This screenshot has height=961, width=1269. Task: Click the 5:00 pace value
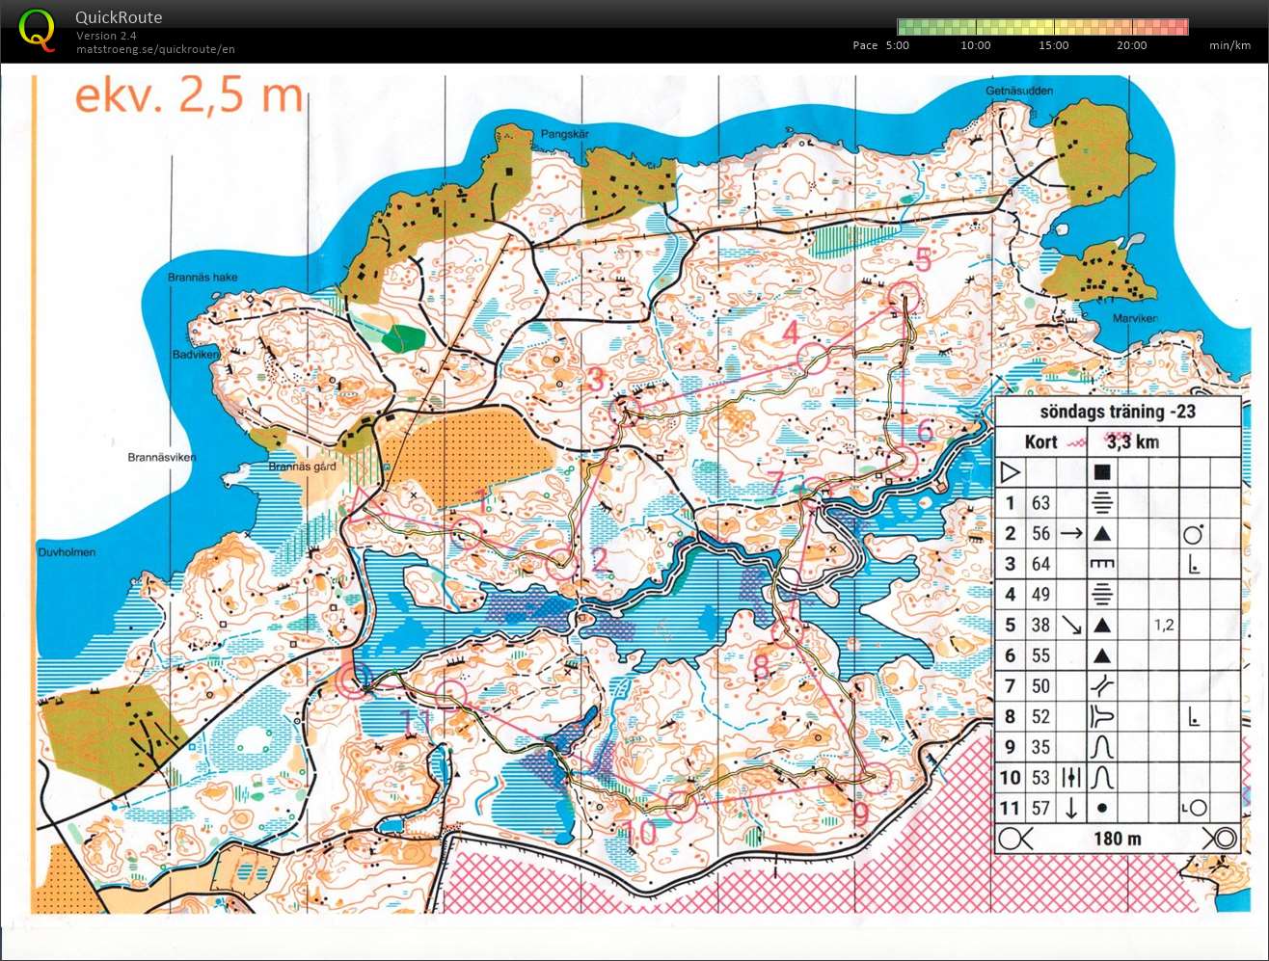tap(897, 45)
